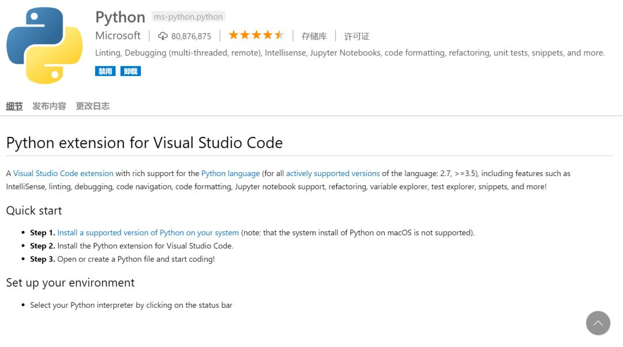Open the 细节 (Details) tab
Viewport: 623px width, 347px height.
point(14,106)
